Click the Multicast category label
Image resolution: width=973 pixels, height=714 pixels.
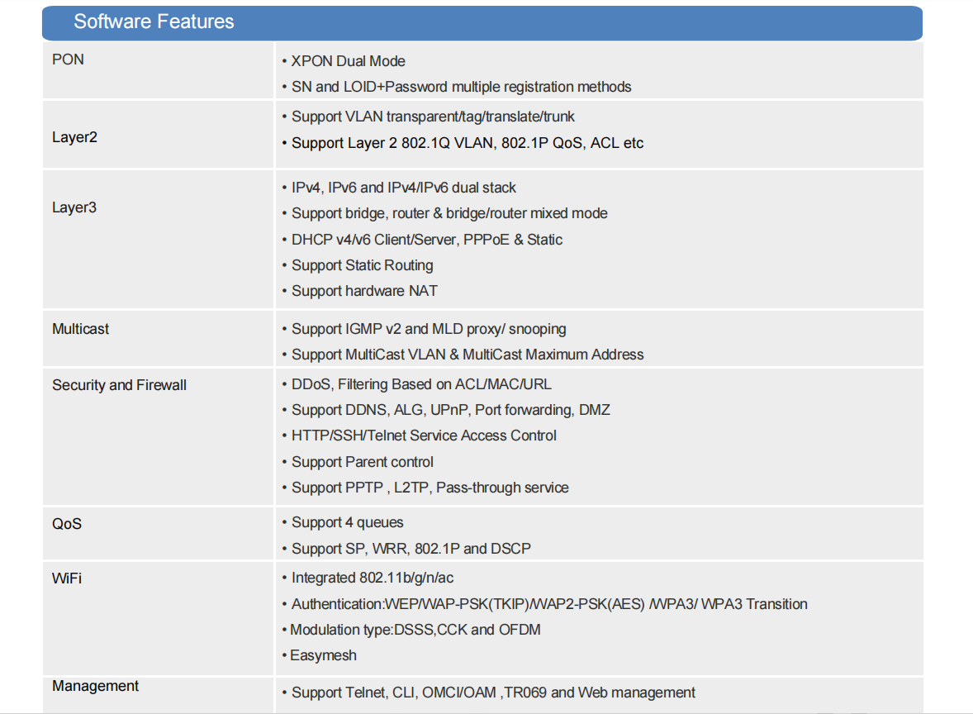(x=81, y=329)
